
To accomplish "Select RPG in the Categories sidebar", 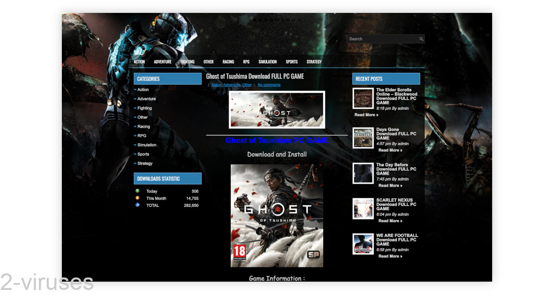I will pos(142,136).
